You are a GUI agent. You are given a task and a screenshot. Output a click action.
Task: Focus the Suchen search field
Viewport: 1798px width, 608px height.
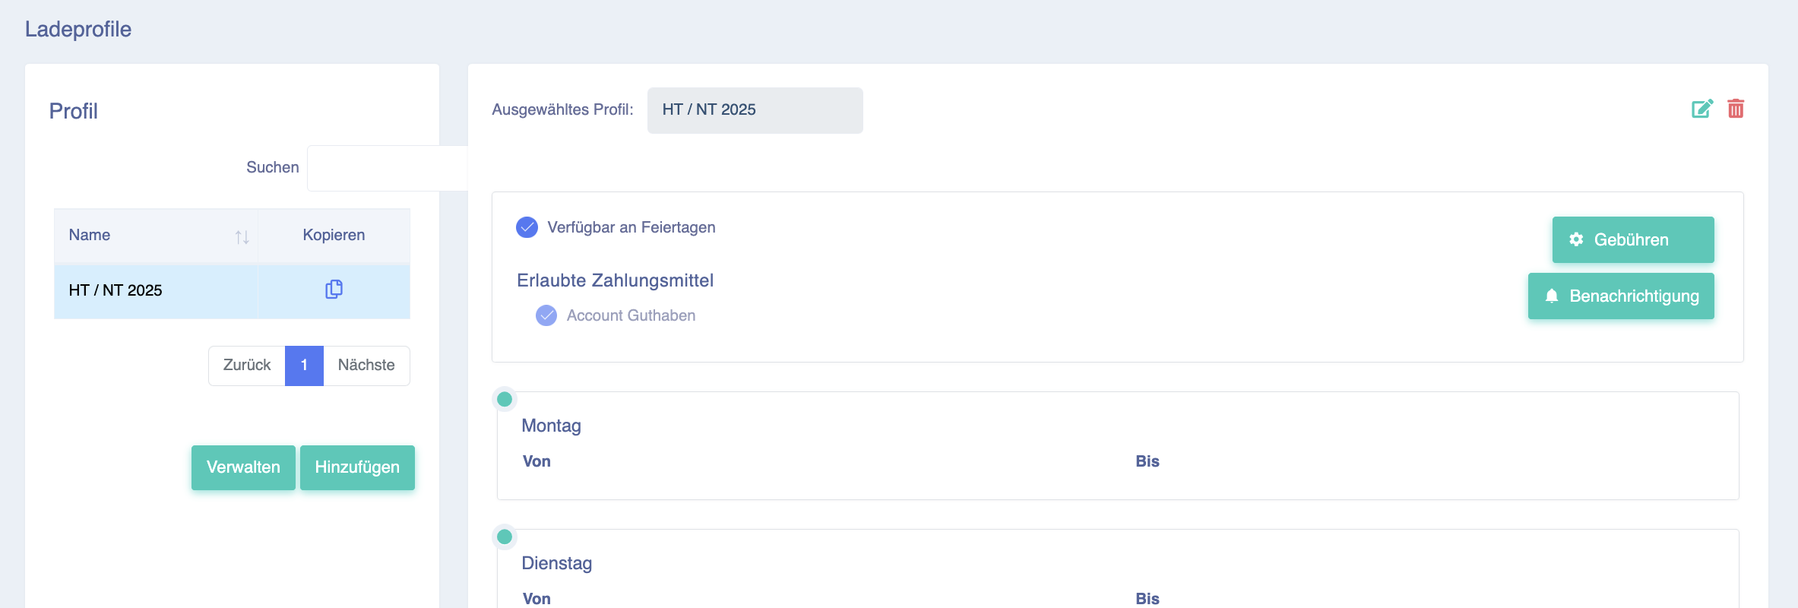pos(388,168)
